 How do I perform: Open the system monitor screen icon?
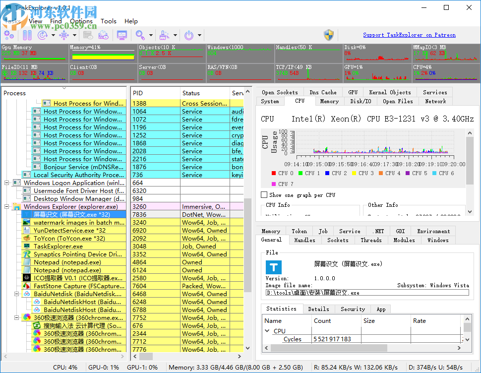coord(121,35)
